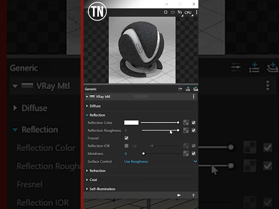Open the Metalness texture slot
279x209 pixels.
[186, 154]
